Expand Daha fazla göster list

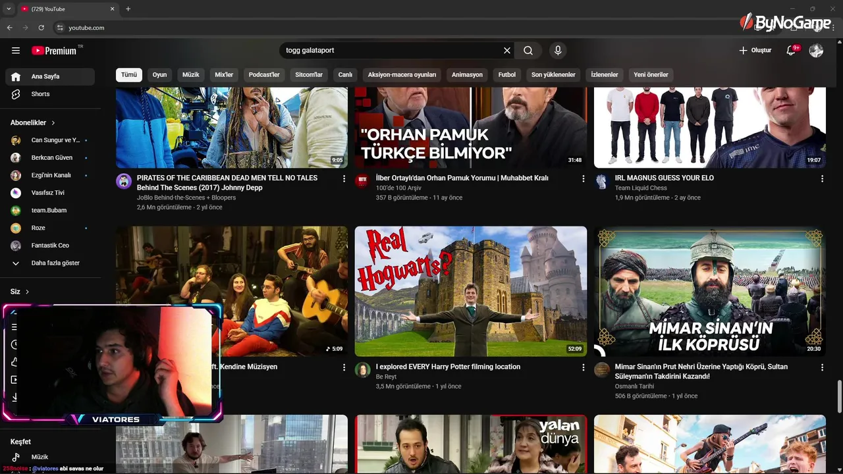tap(50, 263)
